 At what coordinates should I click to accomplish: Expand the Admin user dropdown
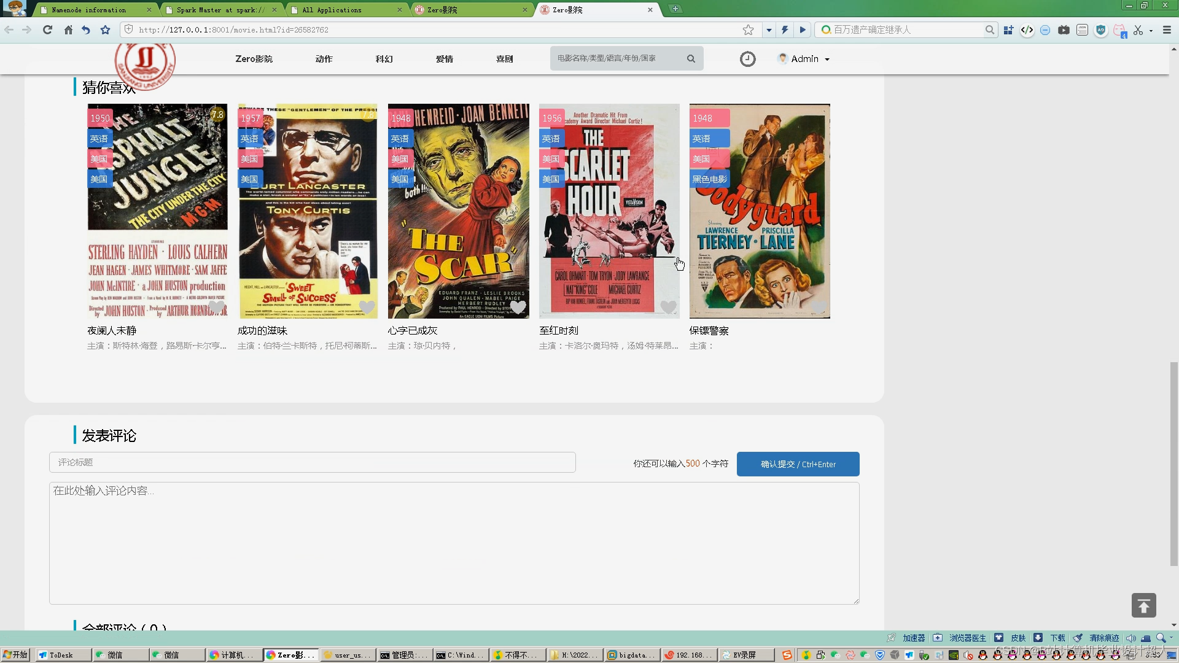[x=804, y=59]
